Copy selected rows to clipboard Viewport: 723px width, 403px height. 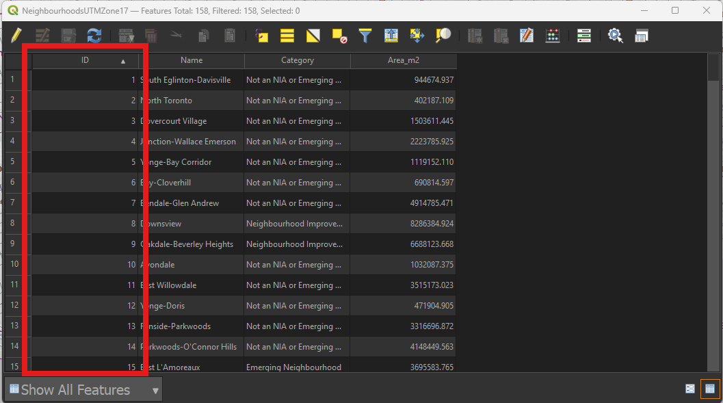click(203, 36)
